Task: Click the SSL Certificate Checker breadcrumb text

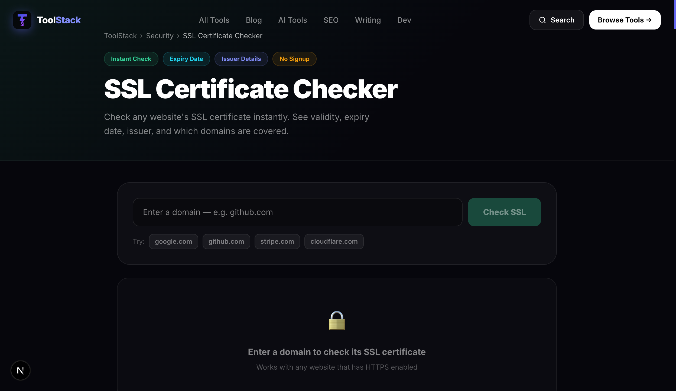Action: 222,36
